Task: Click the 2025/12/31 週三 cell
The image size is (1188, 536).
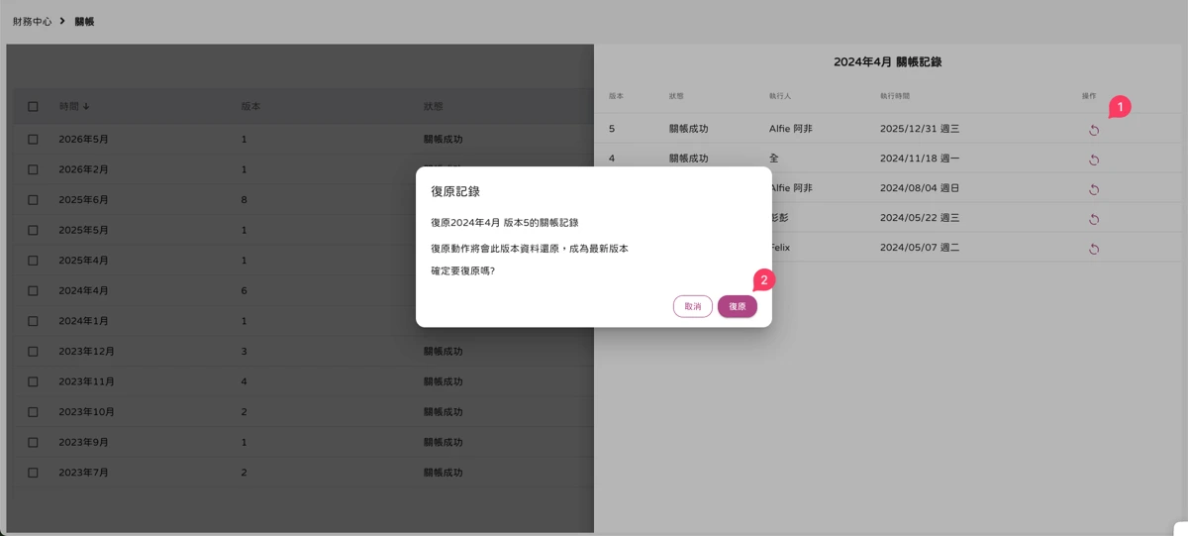Action: click(x=920, y=129)
